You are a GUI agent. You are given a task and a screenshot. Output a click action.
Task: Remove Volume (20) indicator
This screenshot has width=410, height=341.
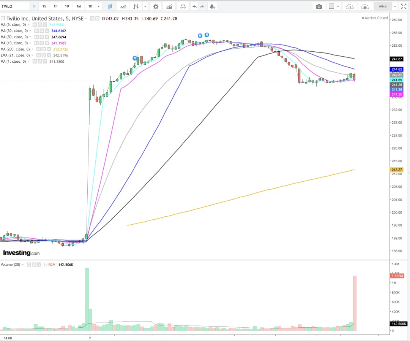39,265
